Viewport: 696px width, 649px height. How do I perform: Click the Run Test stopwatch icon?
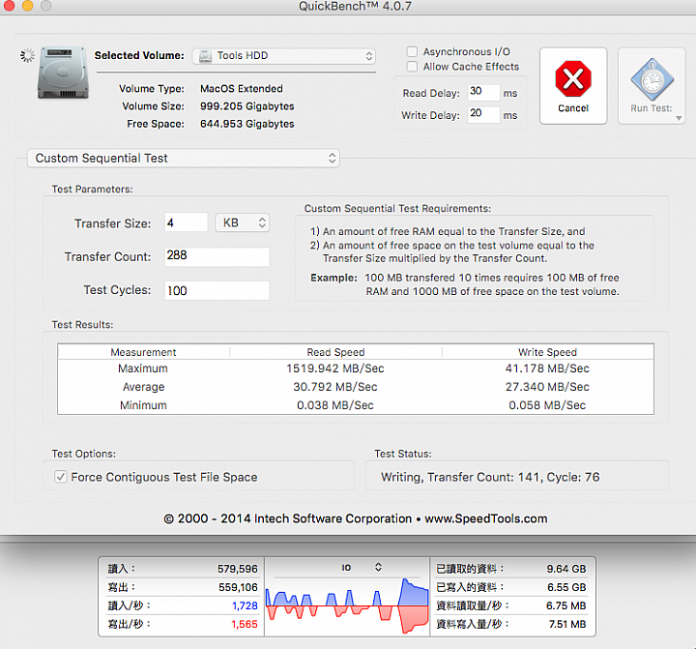click(652, 79)
